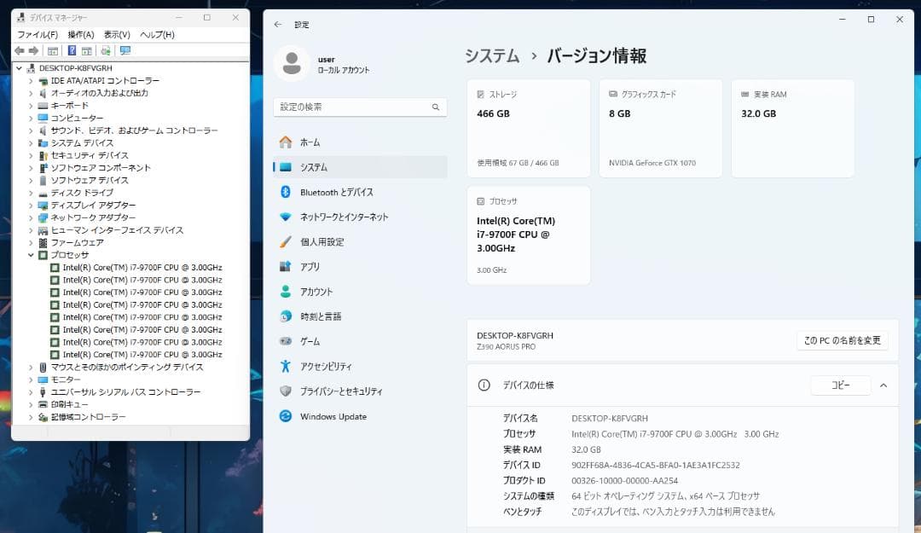Collapse the DESKTOP-K8FVGRH root node

tap(20, 68)
